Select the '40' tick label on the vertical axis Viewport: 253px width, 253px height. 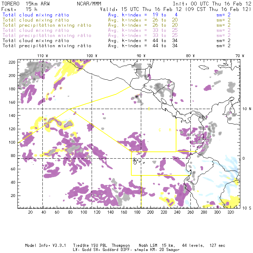click(13, 182)
